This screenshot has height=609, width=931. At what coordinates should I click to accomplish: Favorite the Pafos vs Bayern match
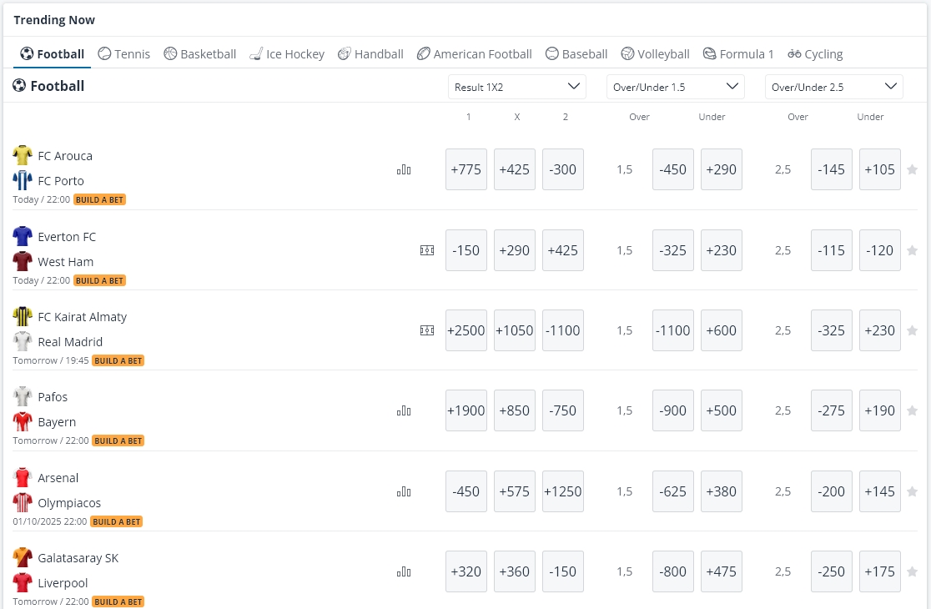[912, 410]
